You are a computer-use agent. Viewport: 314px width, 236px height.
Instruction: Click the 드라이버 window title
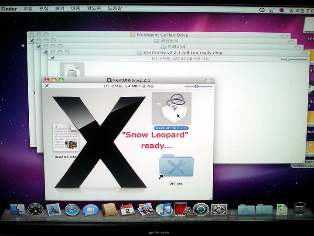tap(176, 47)
